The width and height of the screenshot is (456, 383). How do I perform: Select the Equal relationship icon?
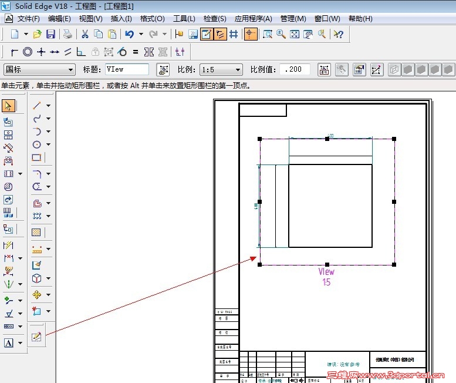[x=135, y=52]
